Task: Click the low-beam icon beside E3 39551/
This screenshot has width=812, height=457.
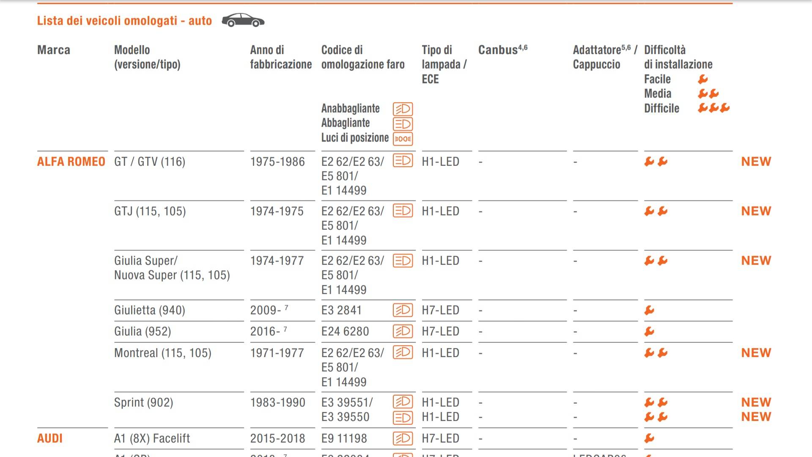Action: pos(403,402)
